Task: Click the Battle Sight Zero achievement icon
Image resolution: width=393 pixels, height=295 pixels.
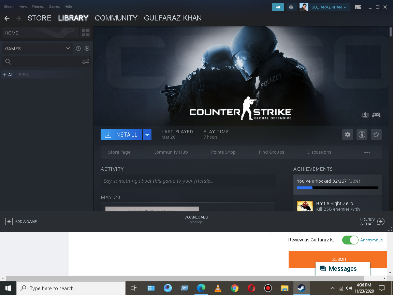Action: [305, 206]
